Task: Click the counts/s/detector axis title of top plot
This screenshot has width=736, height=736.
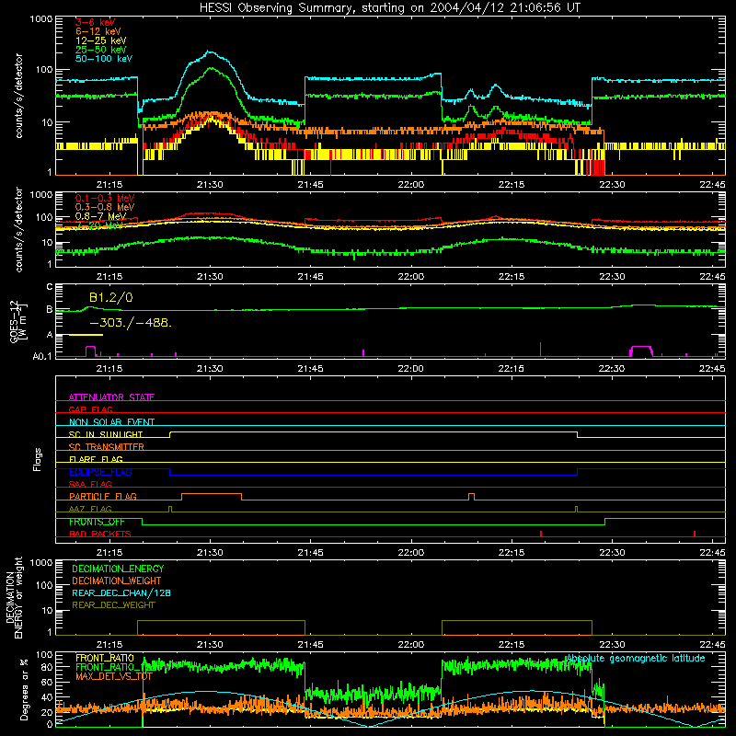Action: click(x=18, y=96)
